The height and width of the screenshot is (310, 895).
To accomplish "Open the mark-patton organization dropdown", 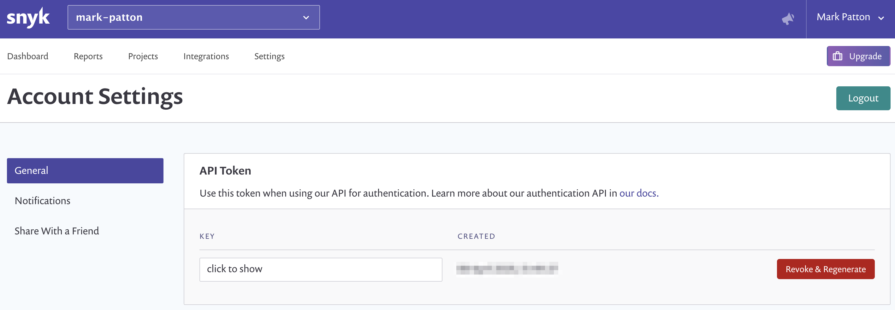I will coord(193,17).
